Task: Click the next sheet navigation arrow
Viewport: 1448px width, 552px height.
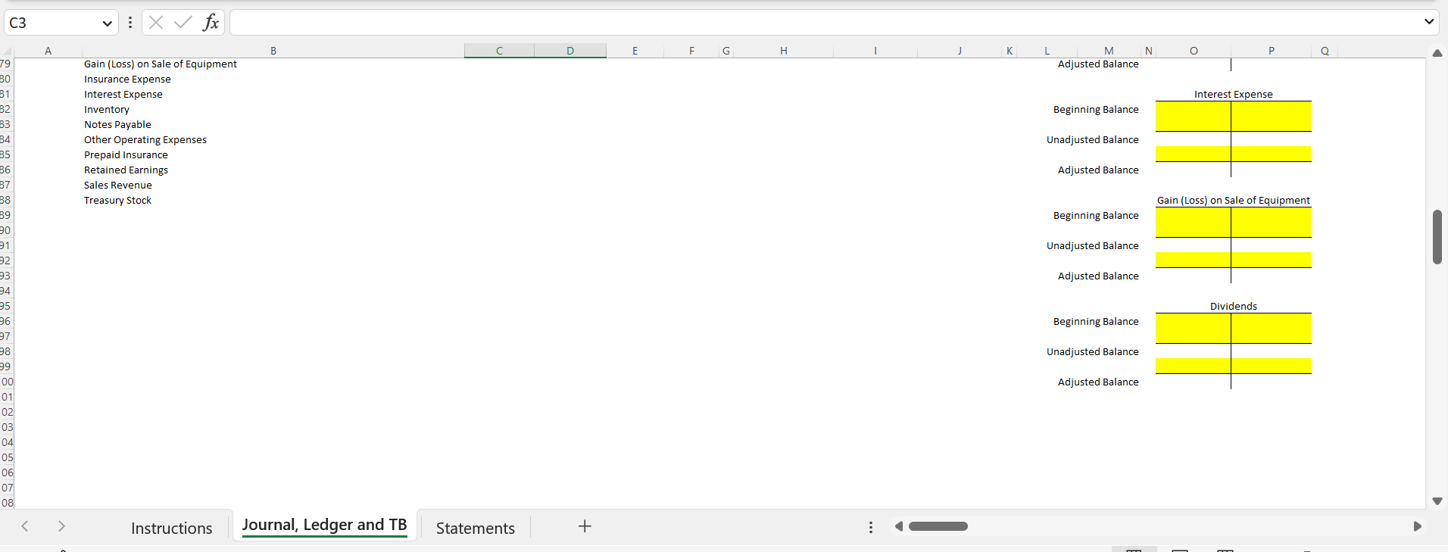Action: click(x=61, y=526)
